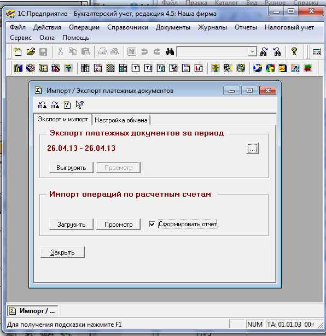Click the Загрузить button

pos(71,225)
